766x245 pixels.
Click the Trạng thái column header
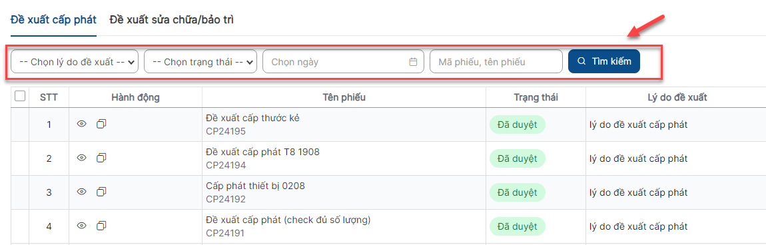[536, 98]
